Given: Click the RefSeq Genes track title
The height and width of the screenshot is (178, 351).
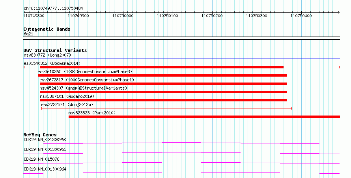Looking at the screenshot, I should pos(40,135).
